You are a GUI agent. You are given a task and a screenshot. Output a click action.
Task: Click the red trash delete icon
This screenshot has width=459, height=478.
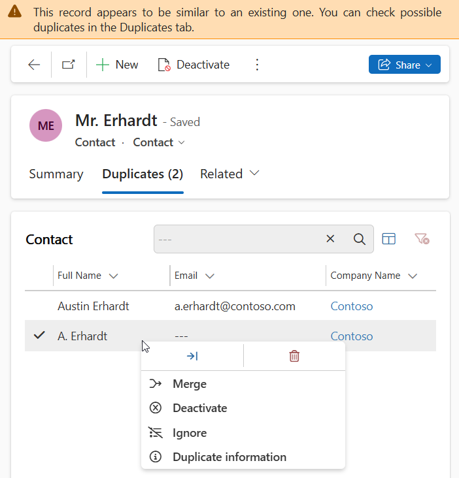(294, 356)
